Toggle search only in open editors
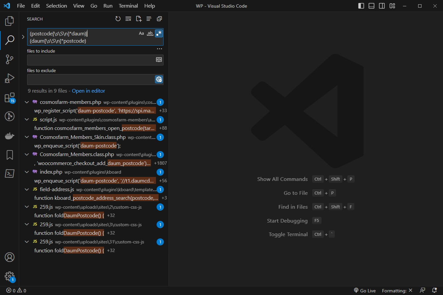Image resolution: width=443 pixels, height=295 pixels. coord(159,60)
